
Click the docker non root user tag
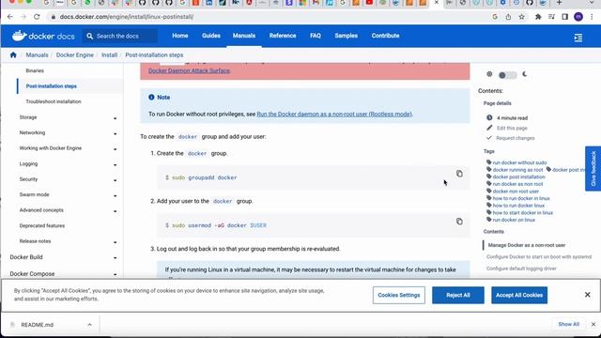[516, 191]
